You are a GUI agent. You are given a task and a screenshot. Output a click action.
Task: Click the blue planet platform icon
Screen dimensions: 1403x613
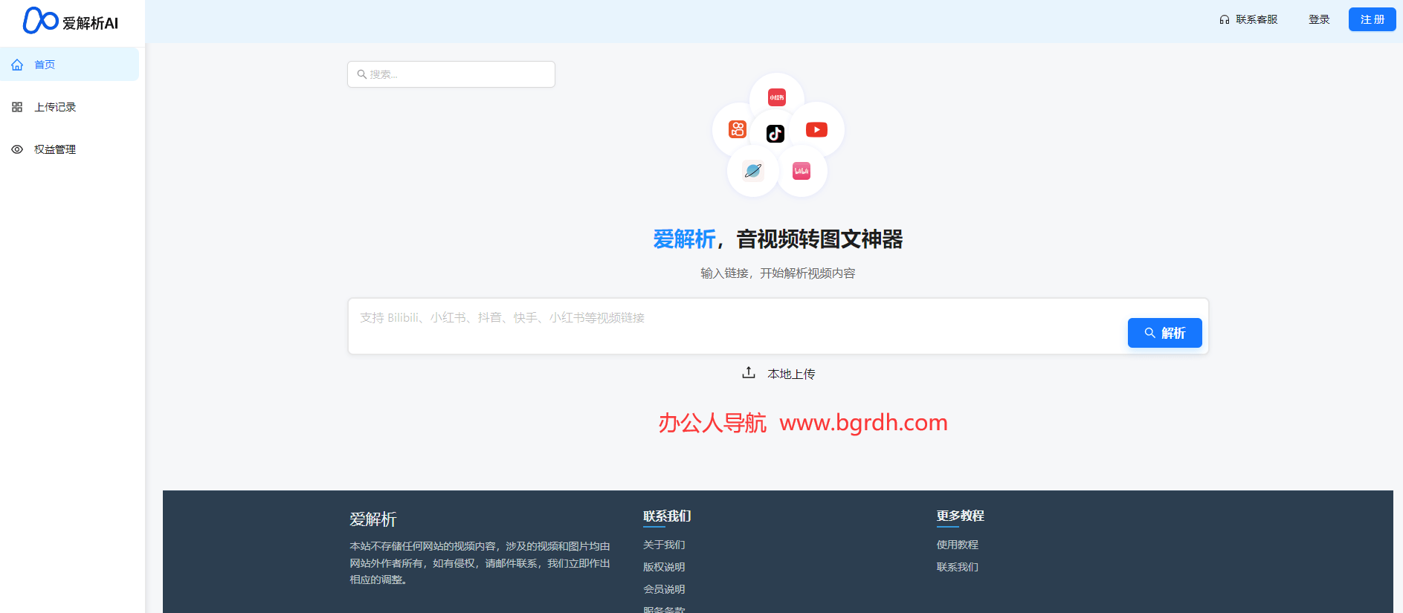pos(752,171)
